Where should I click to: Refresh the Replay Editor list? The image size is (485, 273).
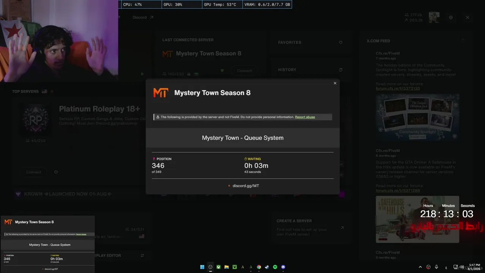(142, 256)
